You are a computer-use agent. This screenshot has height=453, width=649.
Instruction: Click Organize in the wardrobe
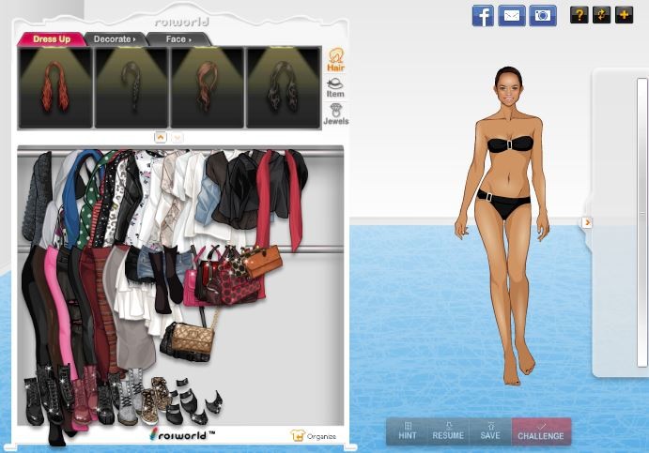click(314, 436)
